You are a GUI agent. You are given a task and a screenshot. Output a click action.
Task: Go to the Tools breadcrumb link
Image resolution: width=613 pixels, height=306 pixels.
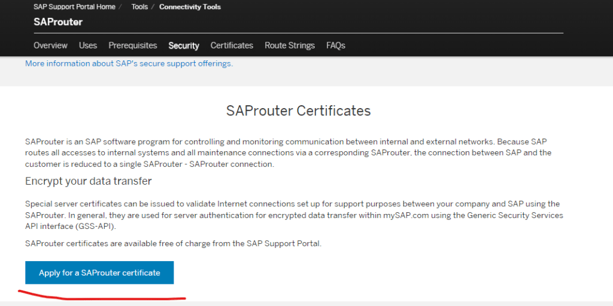[139, 7]
